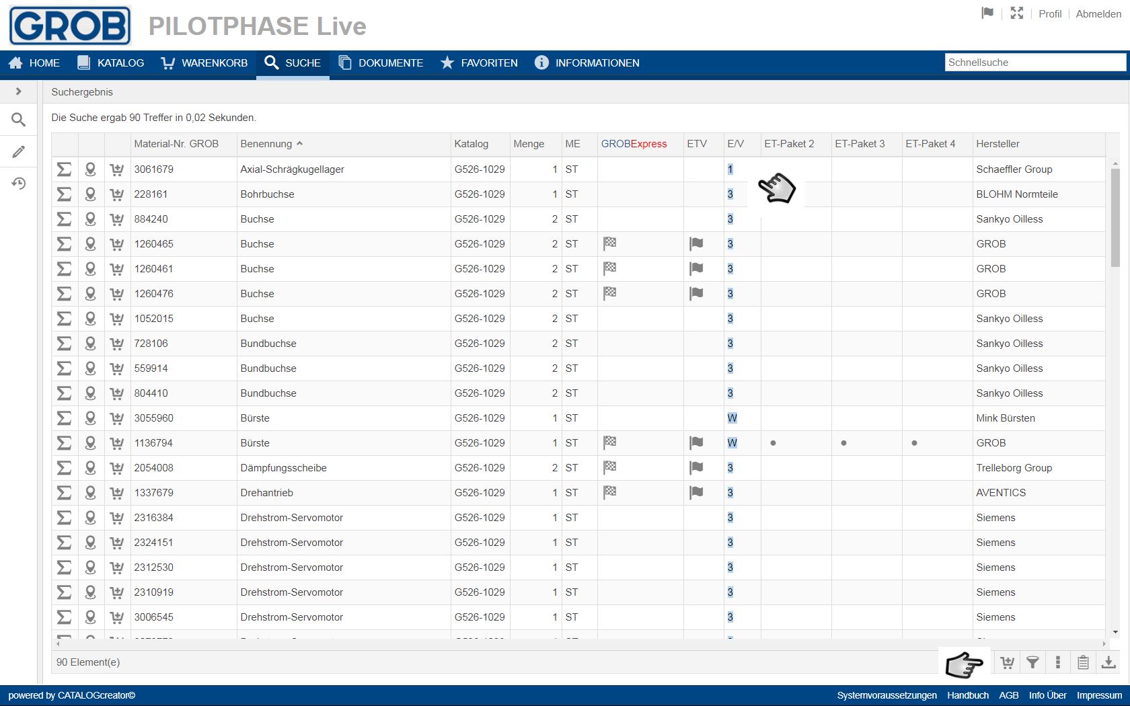Screen dimensions: 1130x706
Task: Open Systemvoraussetzungen footer link
Action: pyautogui.click(x=887, y=695)
